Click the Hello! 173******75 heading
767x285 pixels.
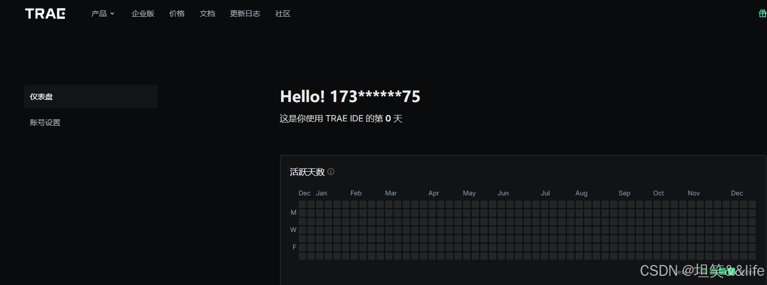pyautogui.click(x=350, y=97)
